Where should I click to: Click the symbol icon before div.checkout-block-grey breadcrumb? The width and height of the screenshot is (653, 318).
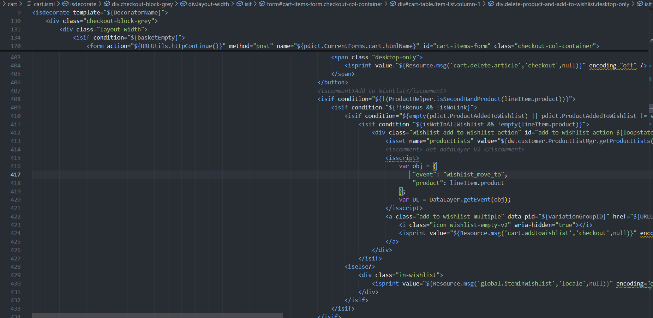107,4
